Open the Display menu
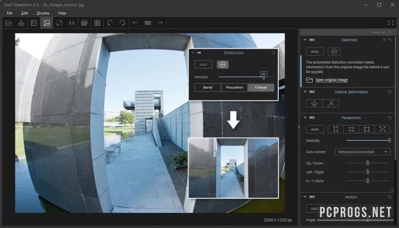Viewport: 399px width, 228px height. coord(43,13)
